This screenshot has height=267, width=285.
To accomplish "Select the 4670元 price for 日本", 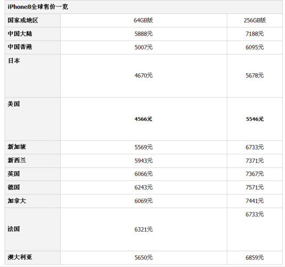I will point(144,75).
